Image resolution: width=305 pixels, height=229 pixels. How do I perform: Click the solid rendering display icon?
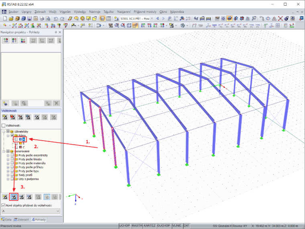click(135, 25)
